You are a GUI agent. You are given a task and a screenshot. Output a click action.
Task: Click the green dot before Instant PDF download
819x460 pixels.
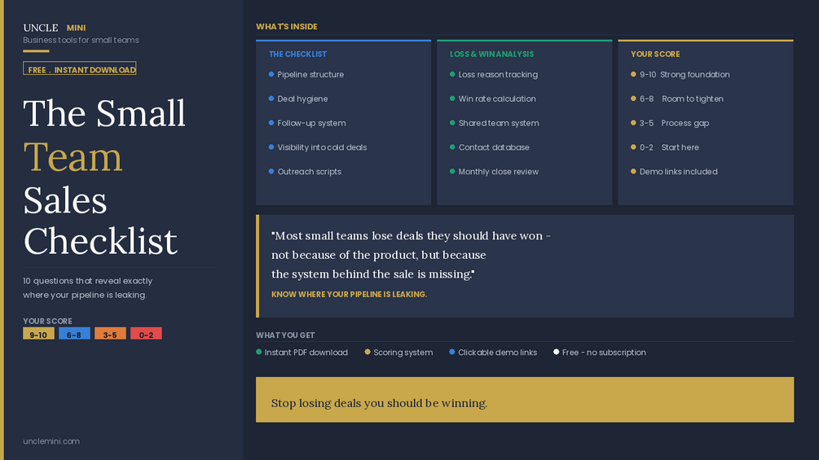[259, 352]
